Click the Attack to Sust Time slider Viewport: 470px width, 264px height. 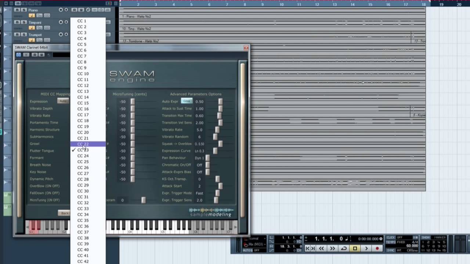click(x=220, y=109)
